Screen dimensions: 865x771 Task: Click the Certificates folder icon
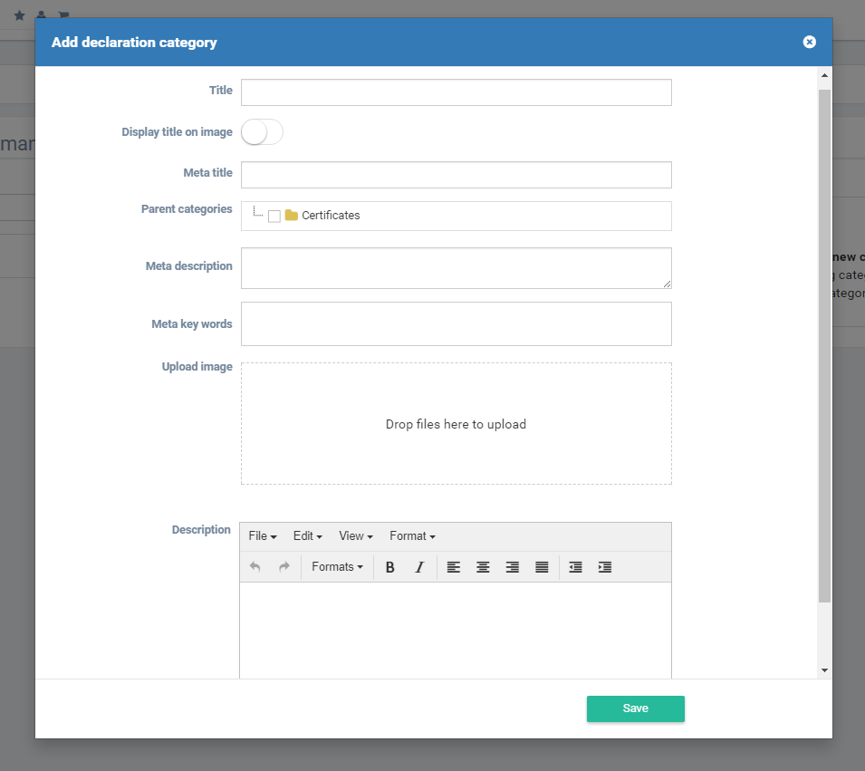click(292, 216)
